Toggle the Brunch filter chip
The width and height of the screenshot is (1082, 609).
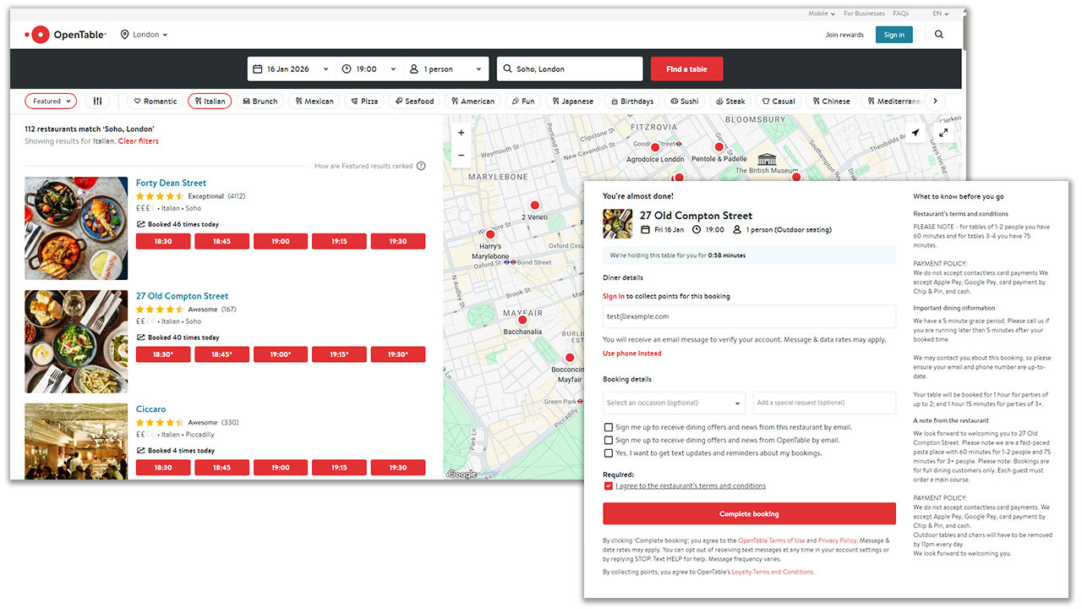click(260, 101)
